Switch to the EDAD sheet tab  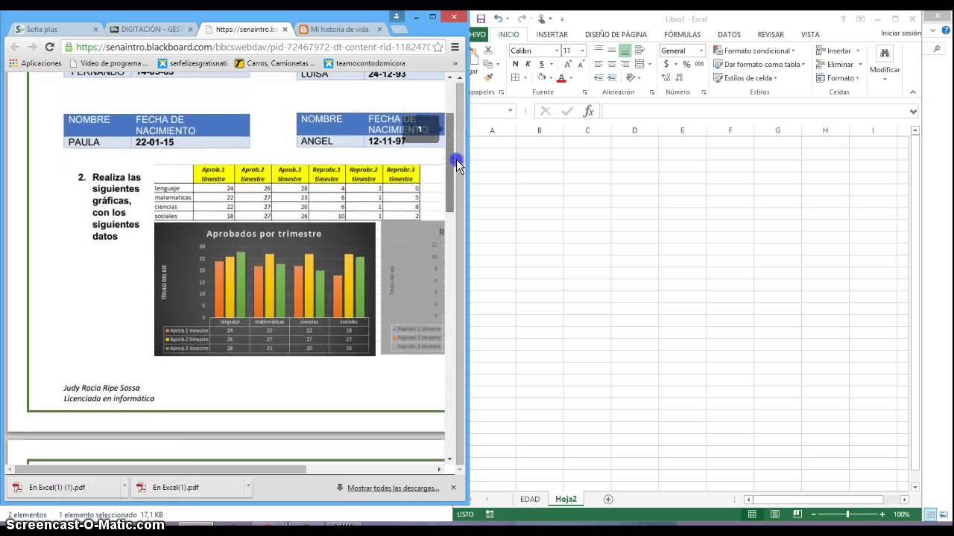point(530,499)
